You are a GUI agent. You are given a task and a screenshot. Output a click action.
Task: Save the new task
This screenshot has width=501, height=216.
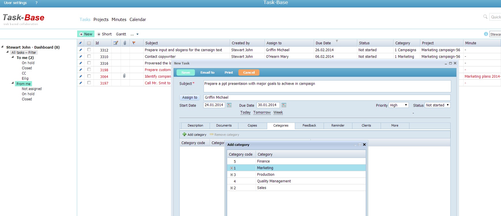[x=186, y=72]
